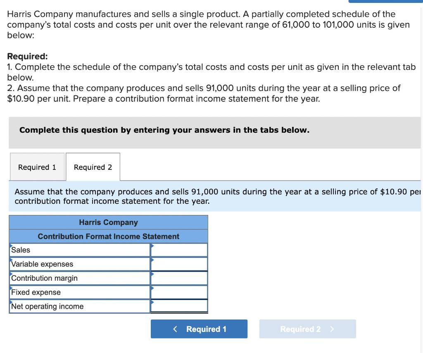Click the Contribution margin value field
423x353 pixels.
[180, 278]
